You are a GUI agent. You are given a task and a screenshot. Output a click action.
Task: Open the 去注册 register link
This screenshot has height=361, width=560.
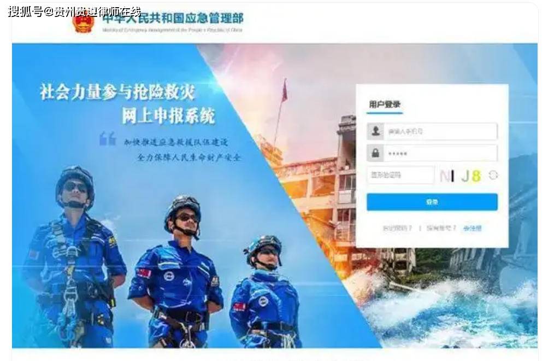pyautogui.click(x=472, y=228)
